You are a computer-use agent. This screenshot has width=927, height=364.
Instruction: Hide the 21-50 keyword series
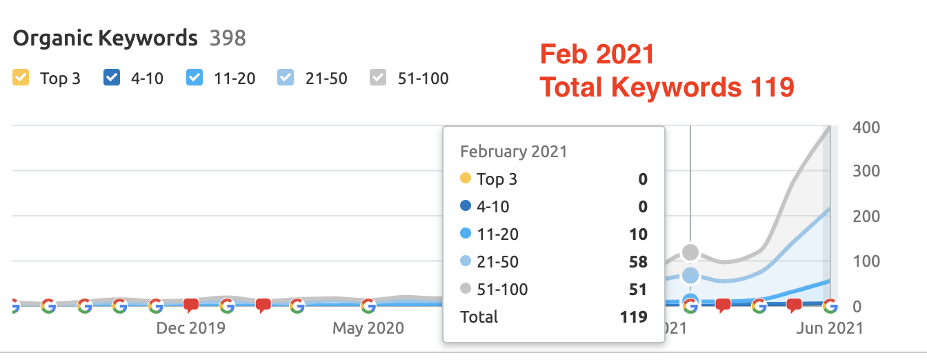[x=285, y=78]
